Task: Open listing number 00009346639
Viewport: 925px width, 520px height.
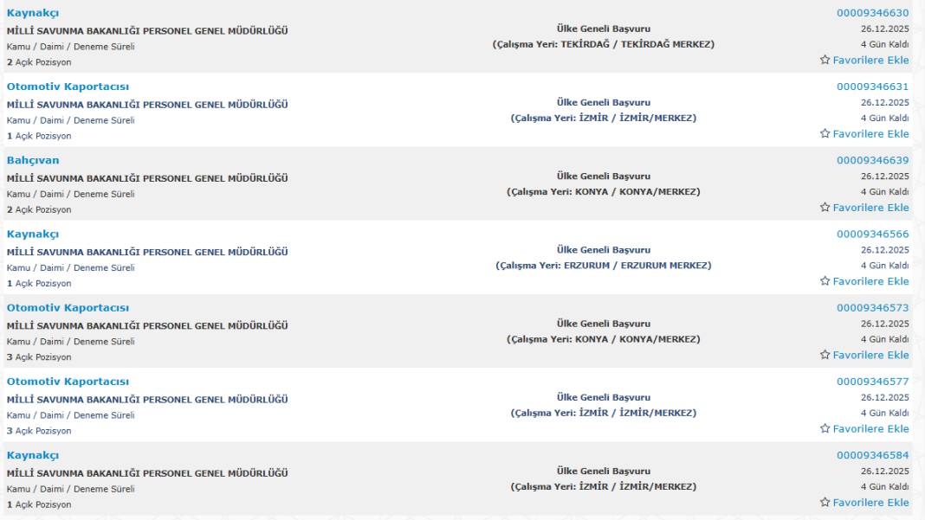Action: pyautogui.click(x=872, y=160)
